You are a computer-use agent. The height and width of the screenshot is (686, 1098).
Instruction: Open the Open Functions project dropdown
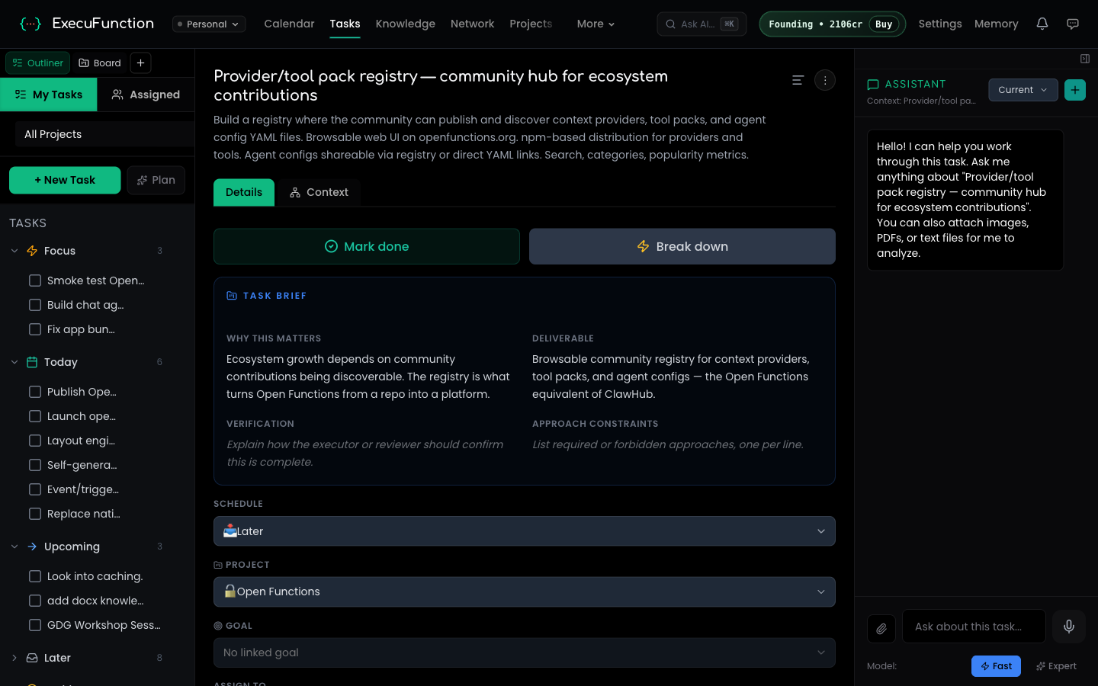[x=524, y=591]
